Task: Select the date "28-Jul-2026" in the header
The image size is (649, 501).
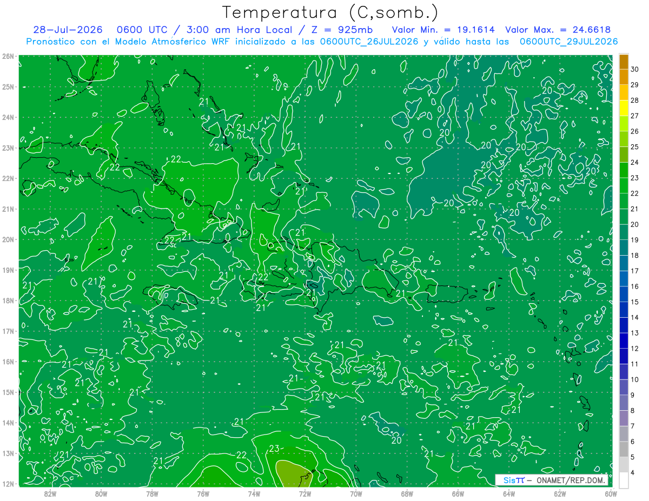Action: [68, 30]
